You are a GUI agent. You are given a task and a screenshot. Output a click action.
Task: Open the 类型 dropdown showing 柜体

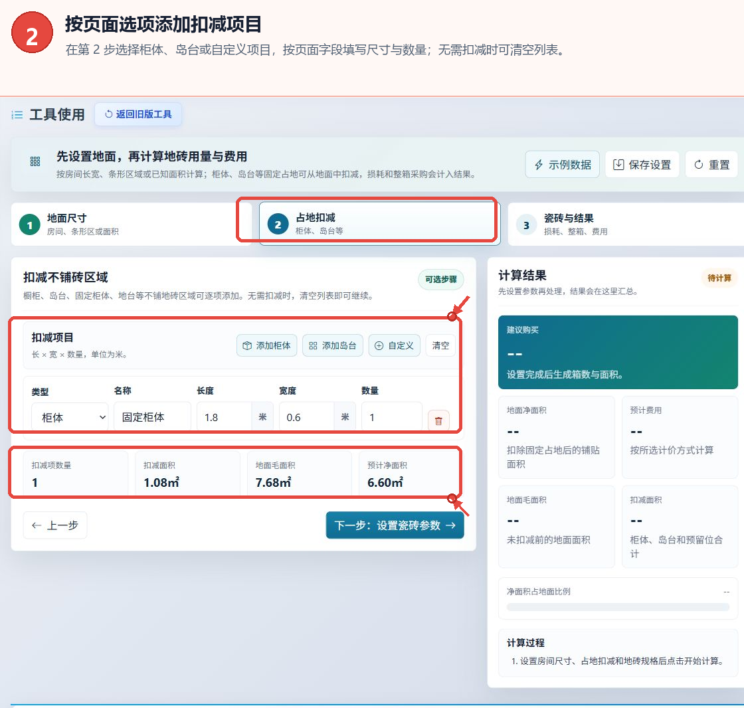[70, 417]
